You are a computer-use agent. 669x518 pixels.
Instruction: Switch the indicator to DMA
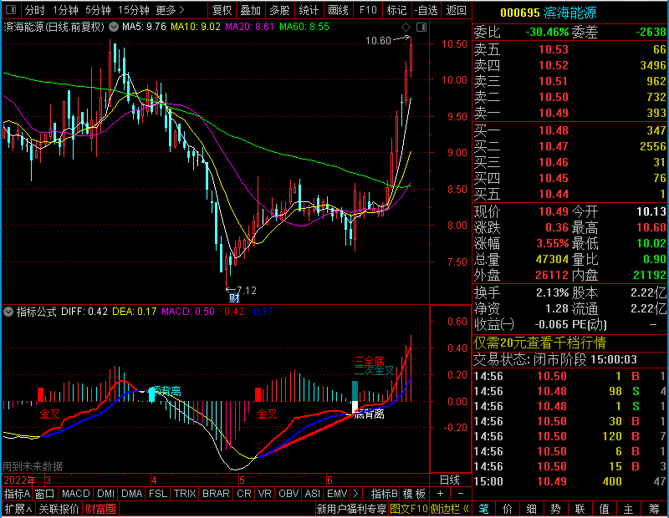coord(132,494)
